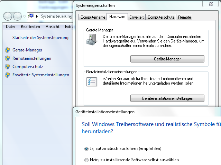Open the Computerschutz sidebar link

(x=28, y=67)
